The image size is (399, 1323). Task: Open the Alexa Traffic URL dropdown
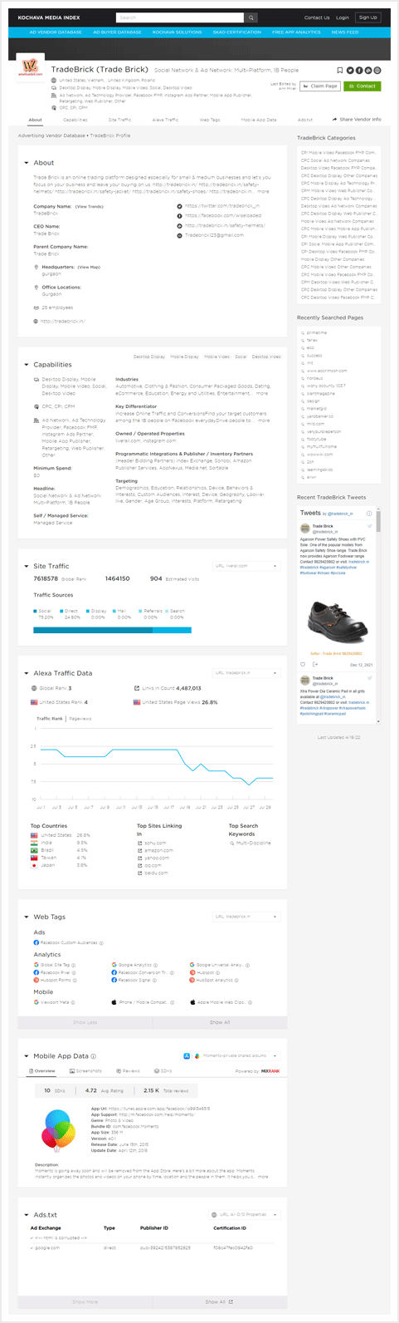click(x=246, y=673)
